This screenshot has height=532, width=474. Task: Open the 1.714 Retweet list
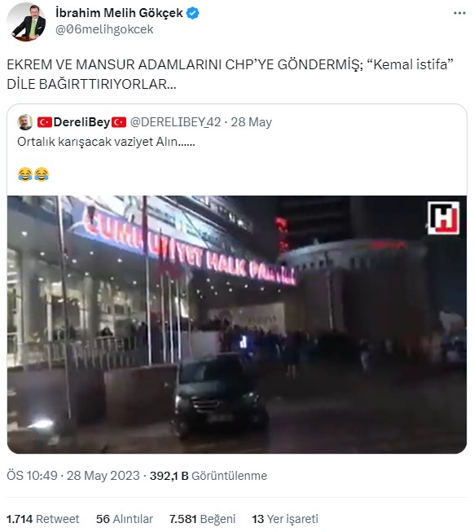[x=42, y=519]
